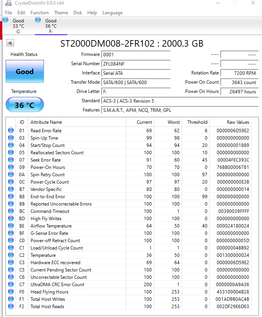Switch to the C: drive tab

[18, 26]
